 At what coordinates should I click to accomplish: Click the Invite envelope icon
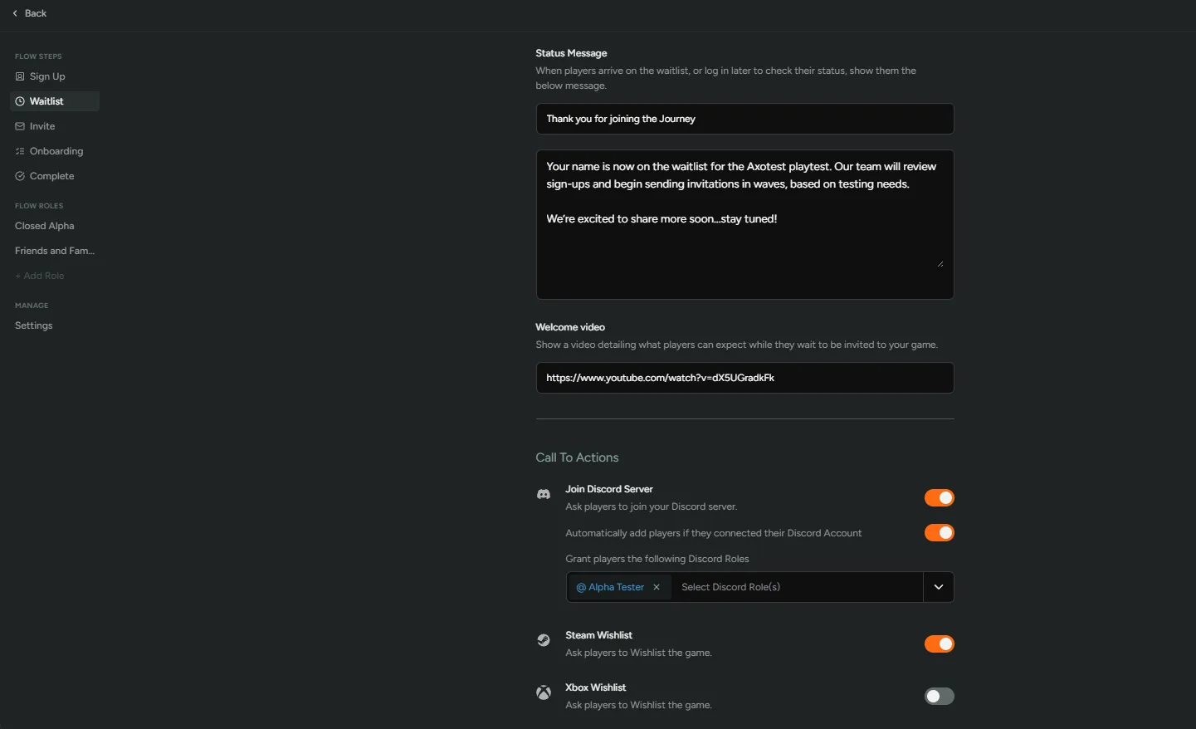point(19,126)
